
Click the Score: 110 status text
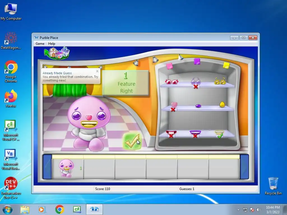pos(103,189)
